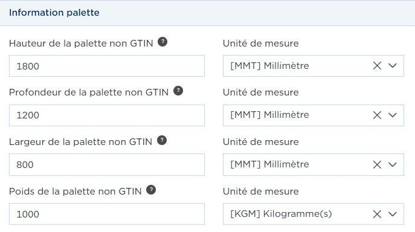Viewport: 415px width, 232px height.
Task: Focus the Largeur field containing 800
Action: 107,164
